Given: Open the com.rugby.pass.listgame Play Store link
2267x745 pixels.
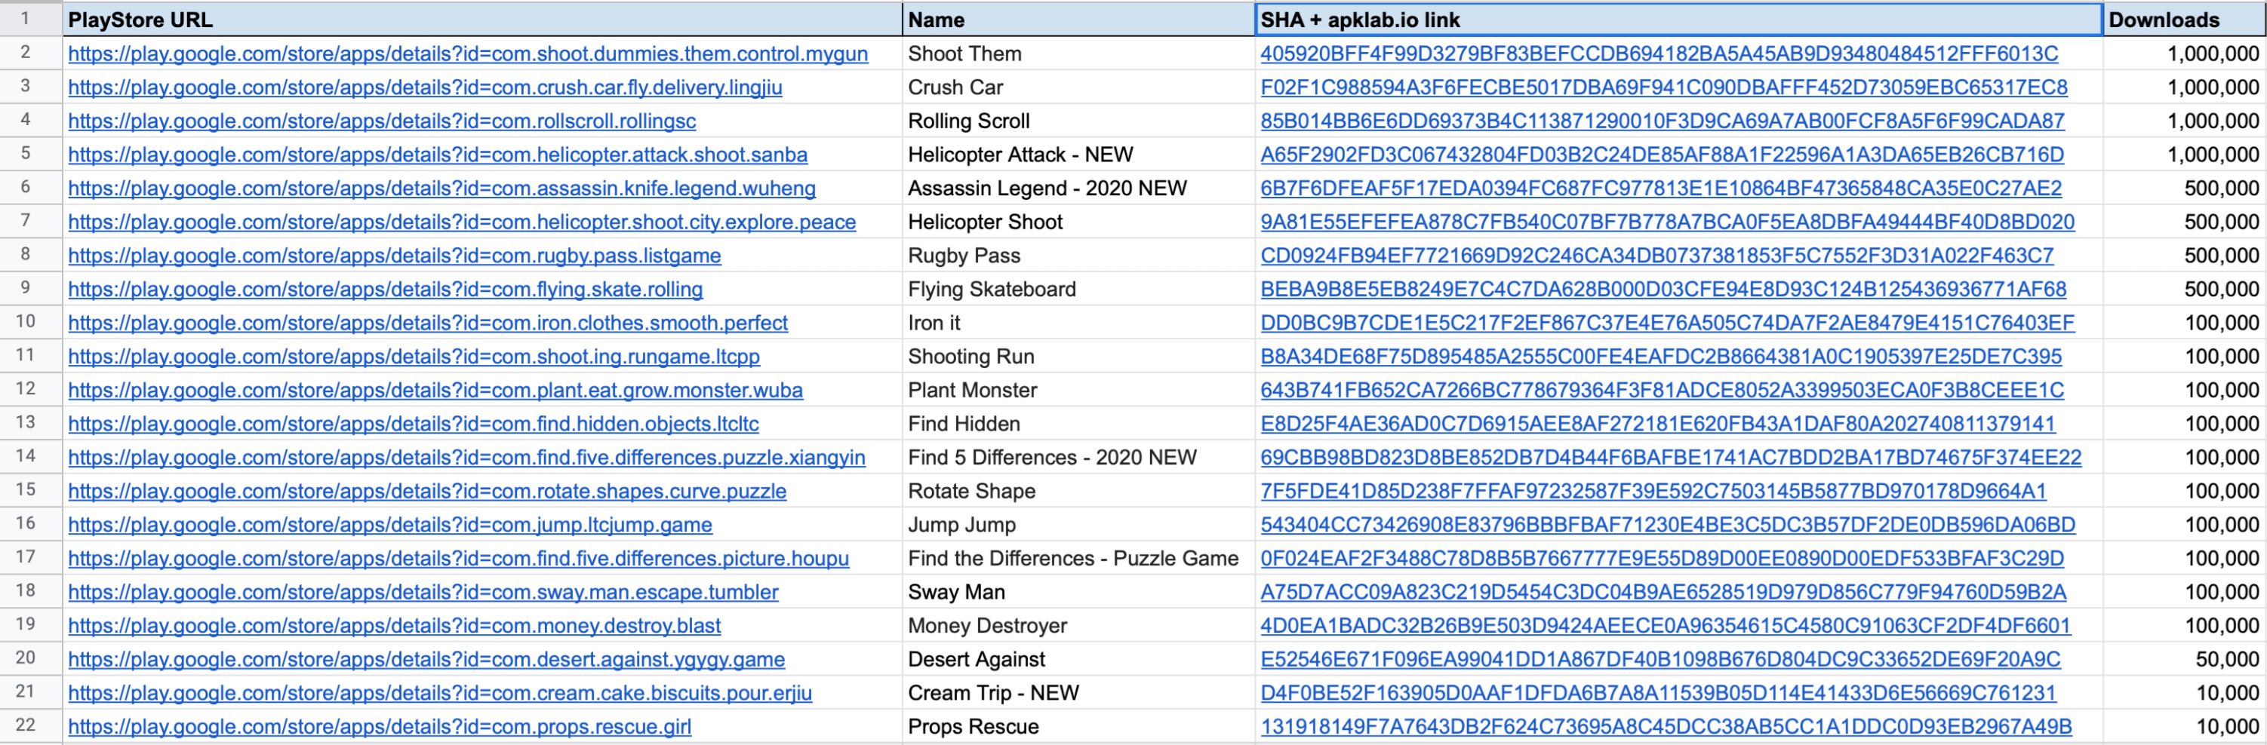Looking at the screenshot, I should (394, 256).
